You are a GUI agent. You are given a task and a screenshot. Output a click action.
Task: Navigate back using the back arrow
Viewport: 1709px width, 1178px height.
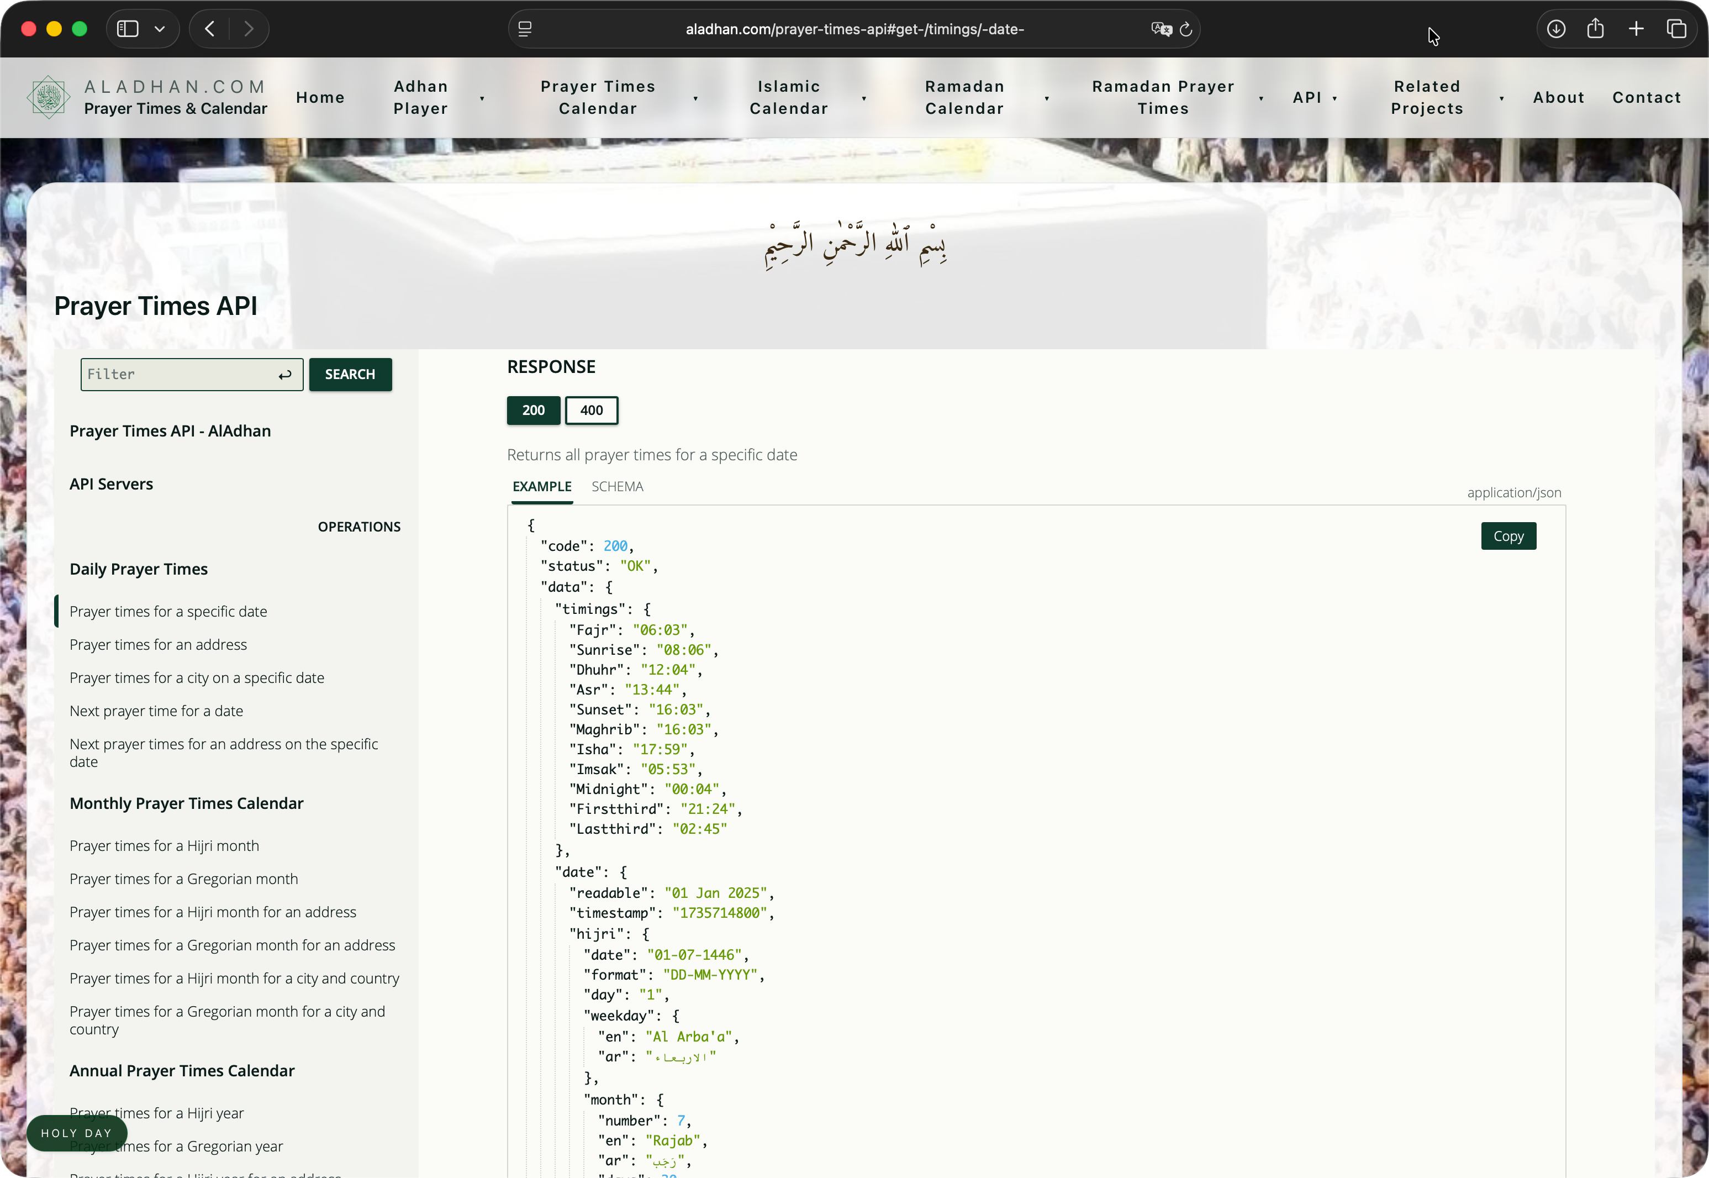click(209, 29)
